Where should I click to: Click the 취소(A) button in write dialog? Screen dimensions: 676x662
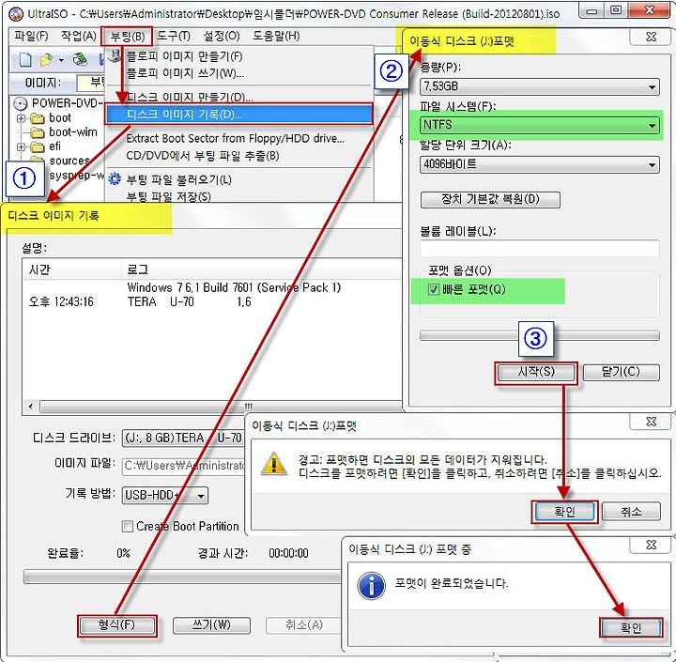click(x=303, y=625)
